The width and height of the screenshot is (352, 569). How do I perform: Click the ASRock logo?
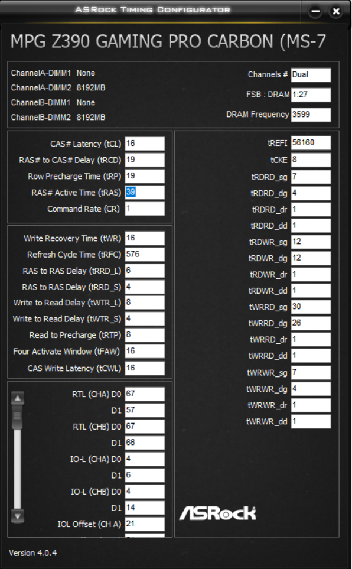coord(218,513)
